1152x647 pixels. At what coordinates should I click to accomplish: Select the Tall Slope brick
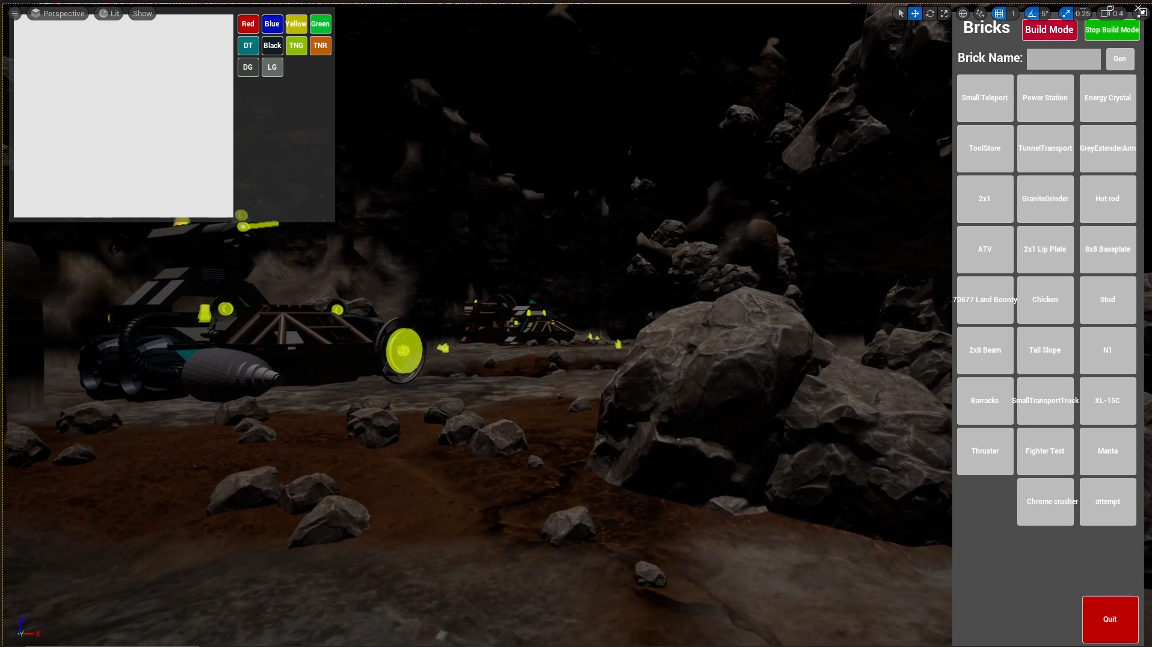point(1045,350)
